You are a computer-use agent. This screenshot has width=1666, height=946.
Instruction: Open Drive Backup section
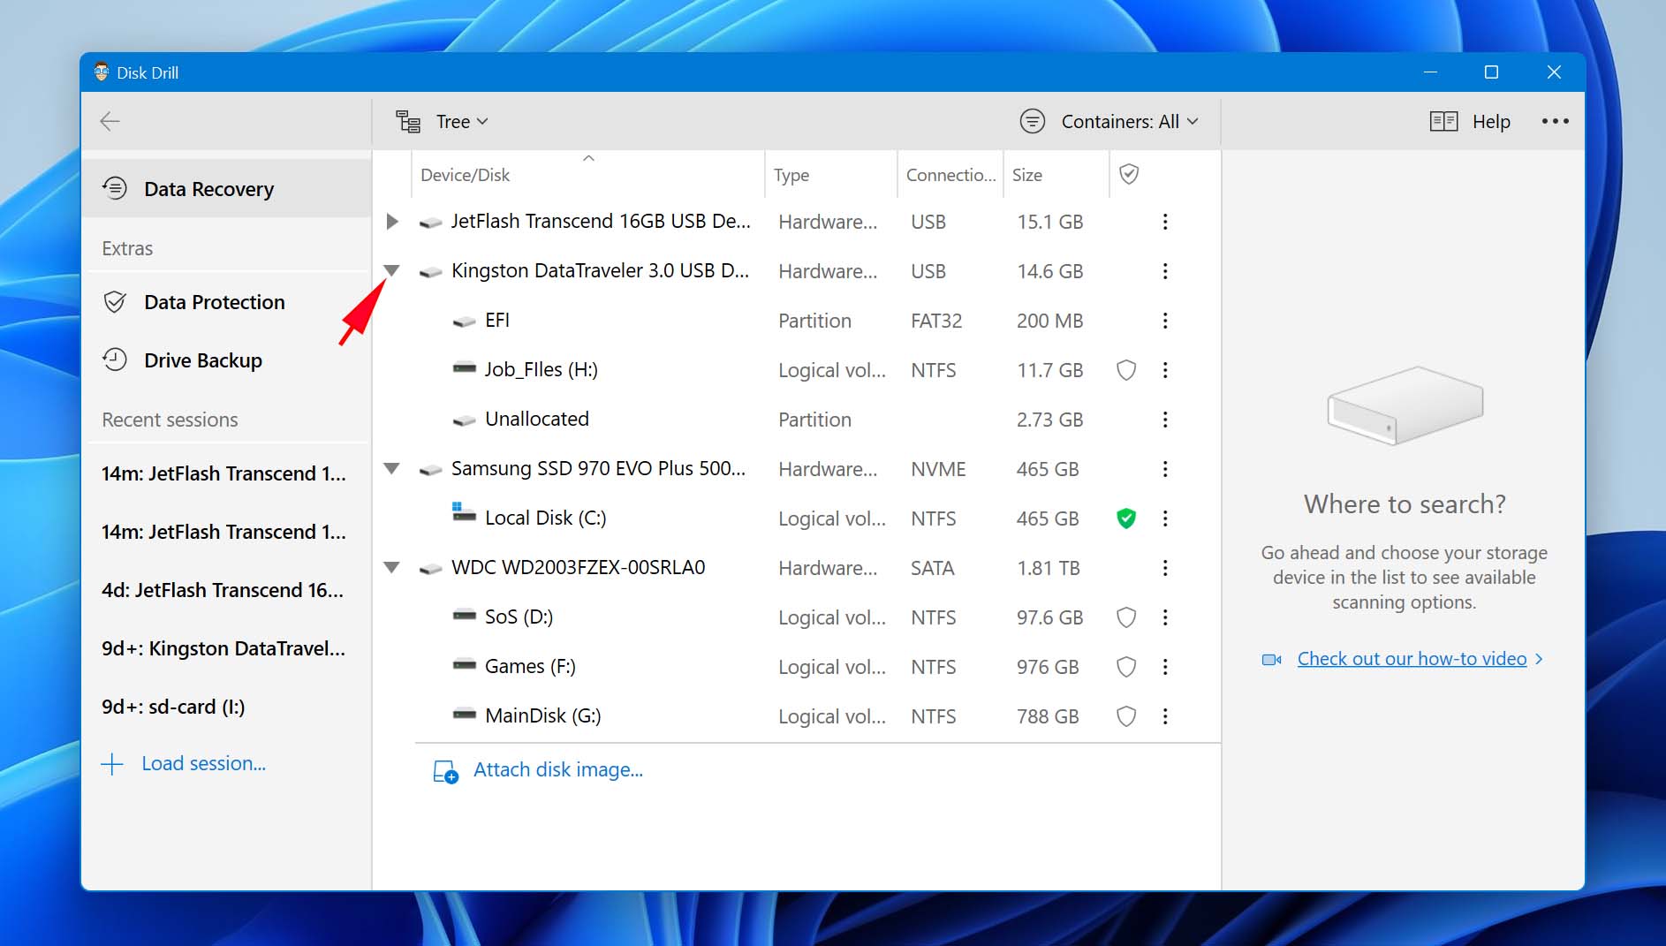[x=226, y=360]
